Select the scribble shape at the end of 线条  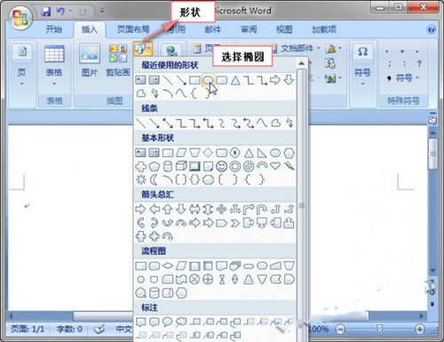tap(289, 123)
